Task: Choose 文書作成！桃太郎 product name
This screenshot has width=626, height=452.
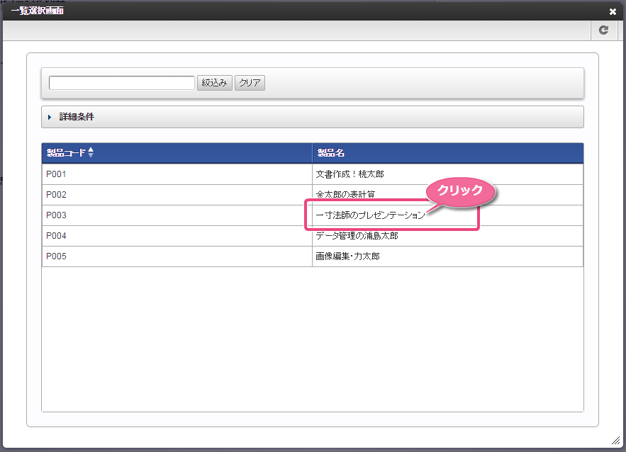Action: pos(350,174)
